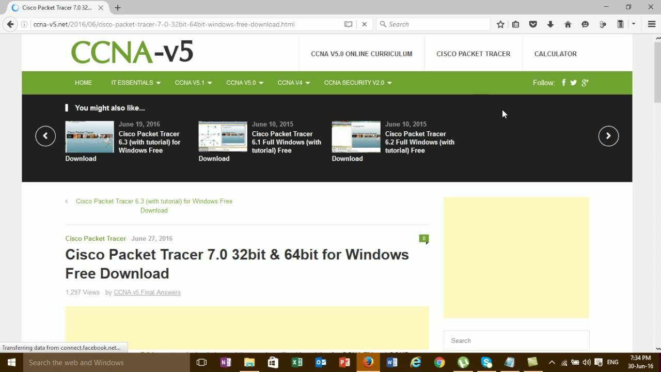Open OneNote from the taskbar
Viewport: 661px width, 372px height.
(x=226, y=362)
